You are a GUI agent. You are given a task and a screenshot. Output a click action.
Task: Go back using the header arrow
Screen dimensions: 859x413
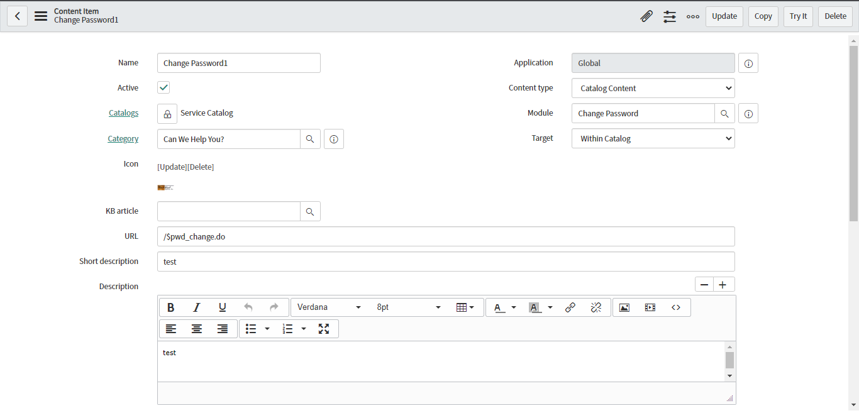(17, 16)
